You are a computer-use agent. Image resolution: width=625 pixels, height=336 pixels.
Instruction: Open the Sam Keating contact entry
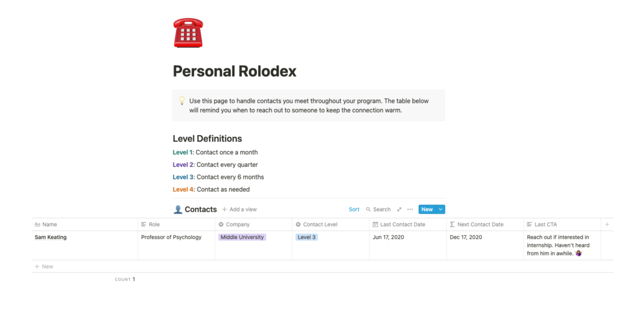(50, 237)
